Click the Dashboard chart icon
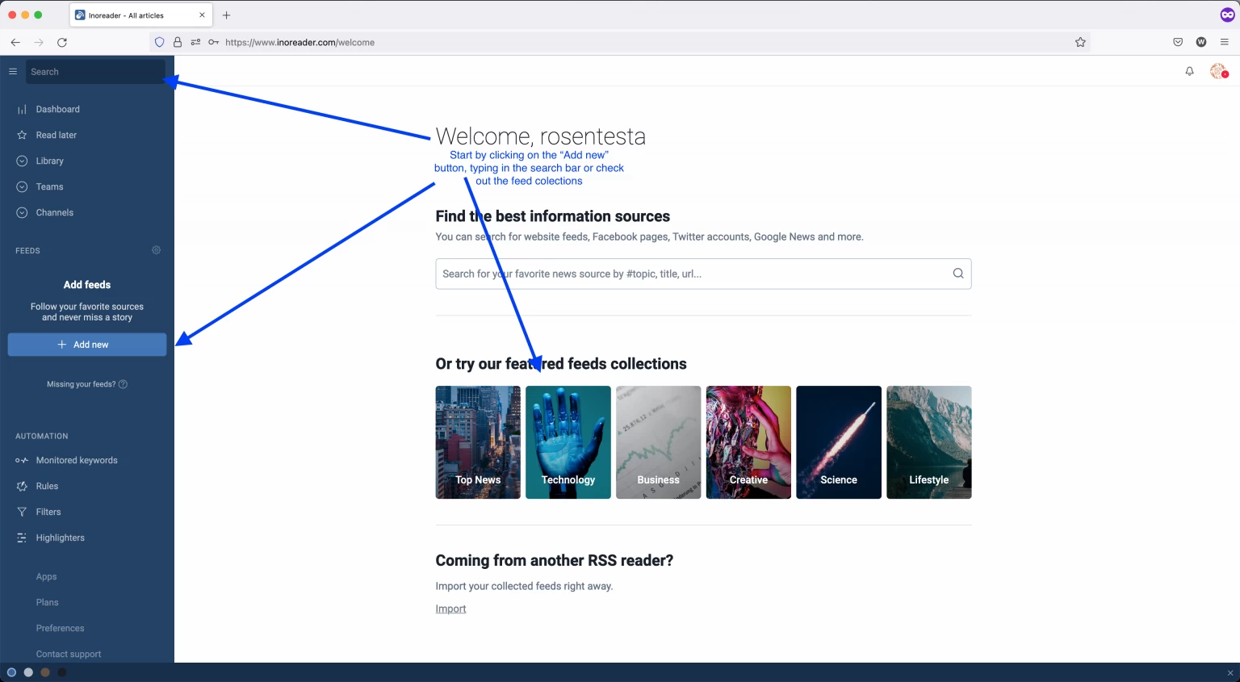 (x=21, y=109)
